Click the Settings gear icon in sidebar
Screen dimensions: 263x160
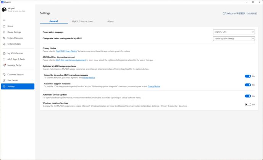4,86
